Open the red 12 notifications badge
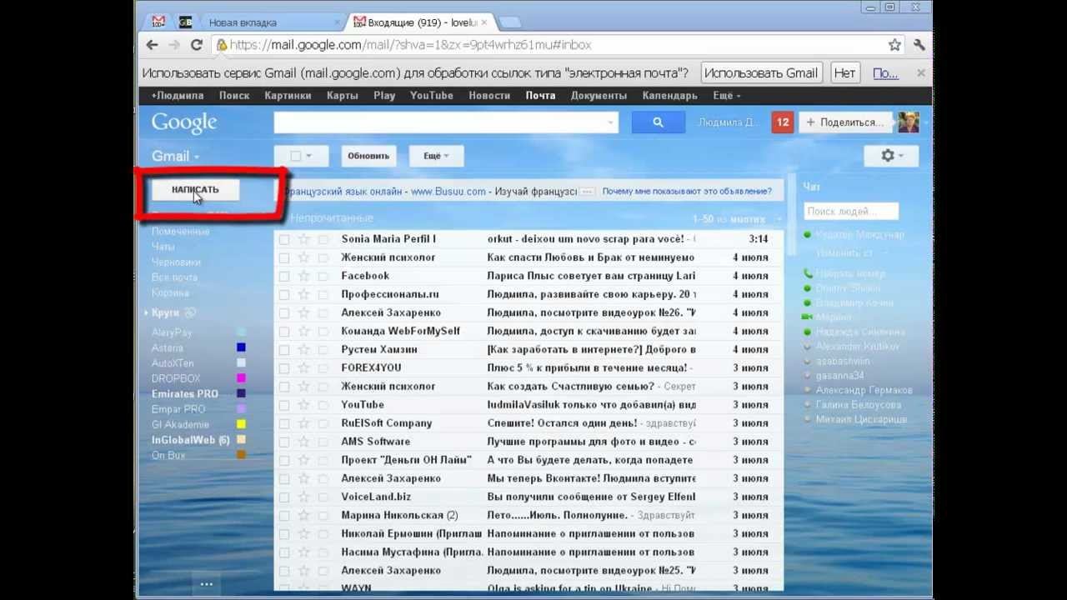Screen dimensions: 1067x600 (x=782, y=122)
